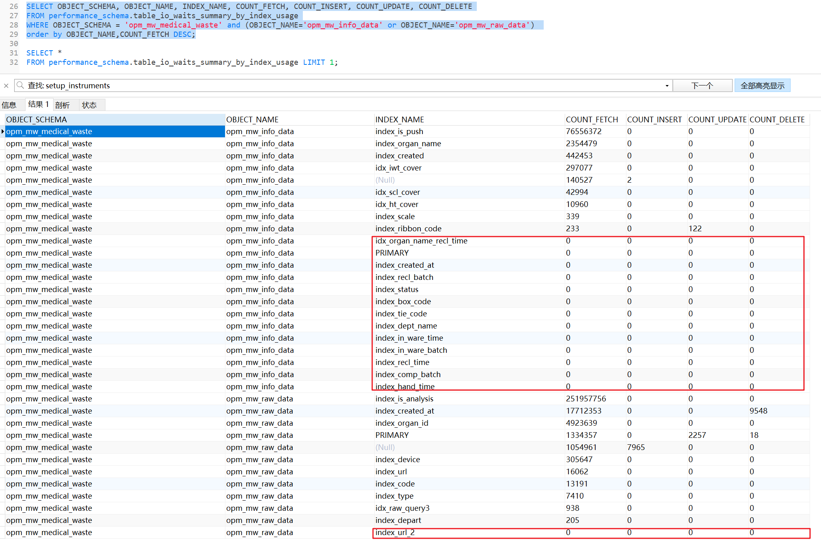
Task: Sort by the COUNT_FETCH column header
Action: click(x=592, y=119)
